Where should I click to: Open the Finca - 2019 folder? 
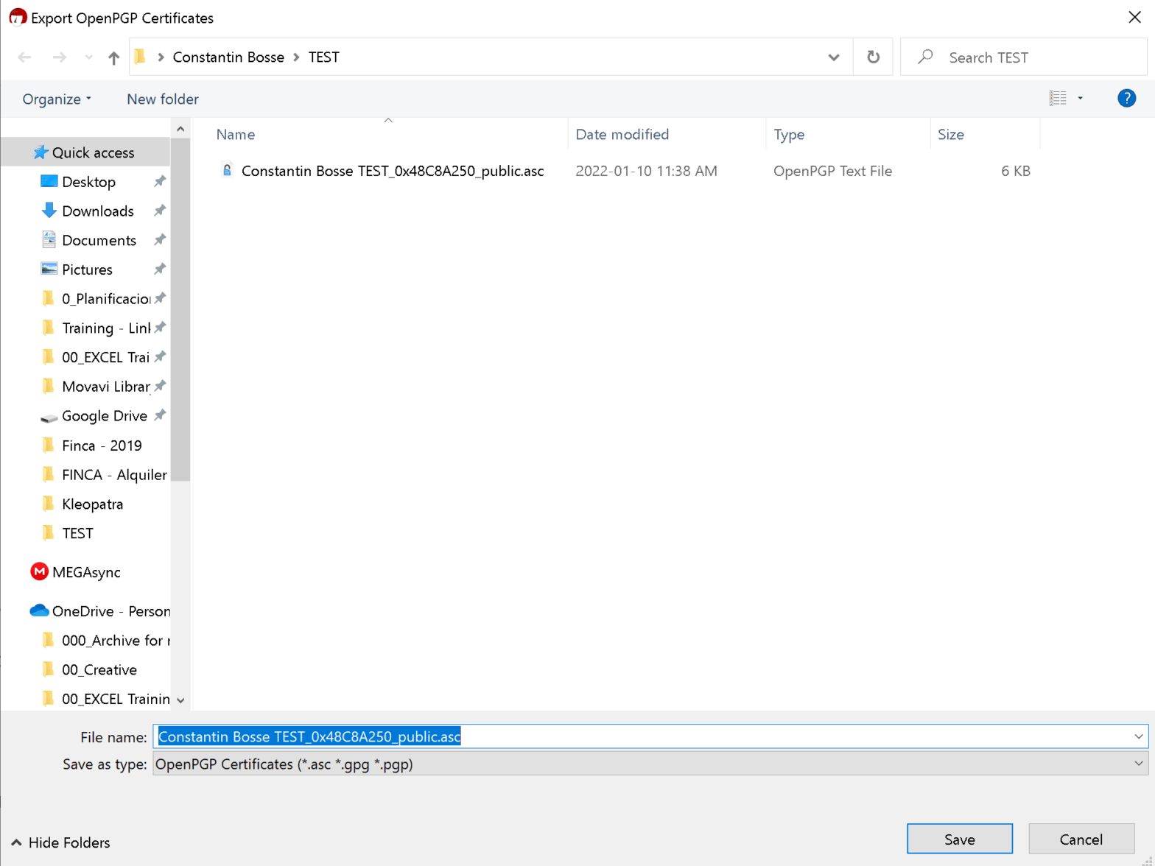pos(102,446)
